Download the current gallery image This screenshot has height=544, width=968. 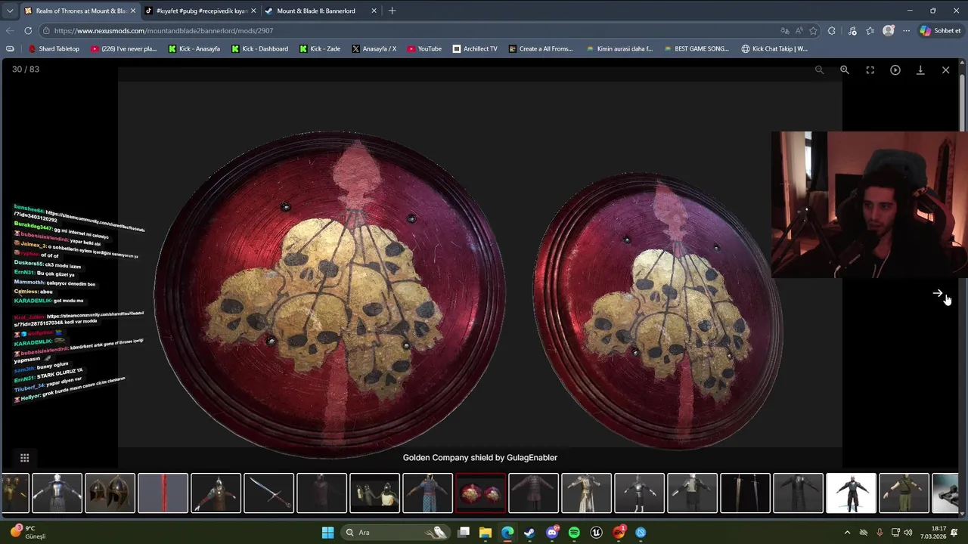pyautogui.click(x=920, y=70)
